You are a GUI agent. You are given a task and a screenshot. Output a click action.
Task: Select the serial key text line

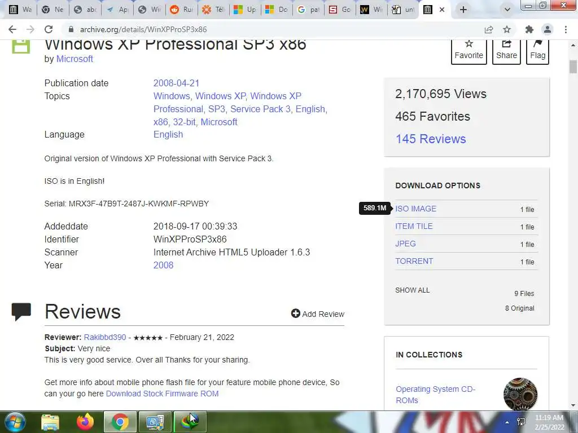pyautogui.click(x=126, y=204)
